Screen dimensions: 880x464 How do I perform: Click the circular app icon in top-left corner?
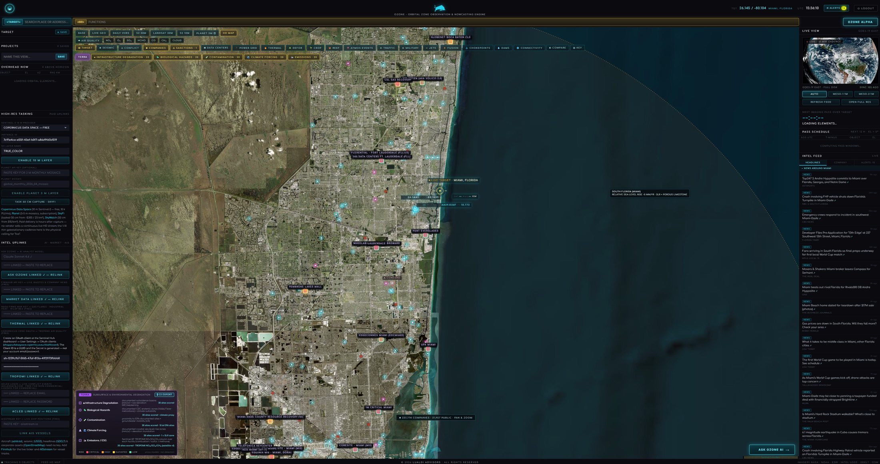(10, 8)
